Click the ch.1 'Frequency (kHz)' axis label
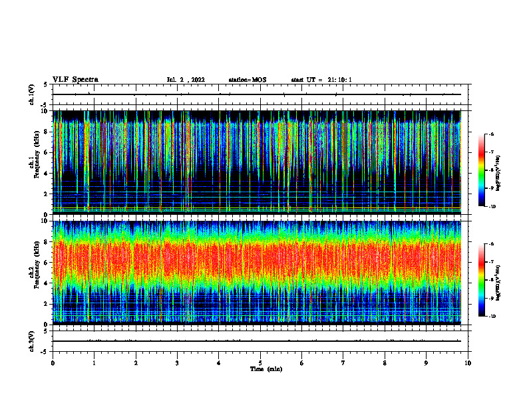527x407 pixels. click(37, 154)
